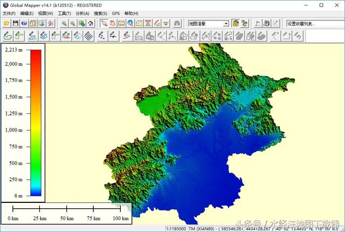
Task: Select the Path Profile tool
Action: 139,23
